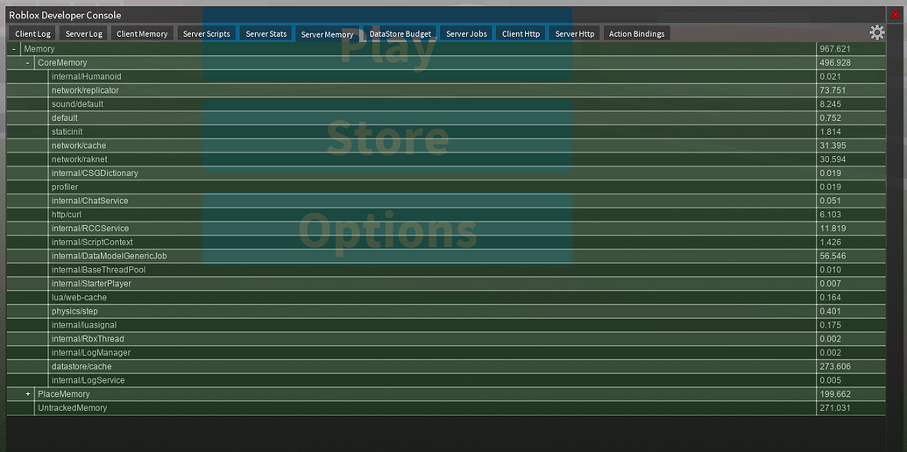The height and width of the screenshot is (452, 907).
Task: Click the internal/ScriptContext row
Action: coord(446,242)
